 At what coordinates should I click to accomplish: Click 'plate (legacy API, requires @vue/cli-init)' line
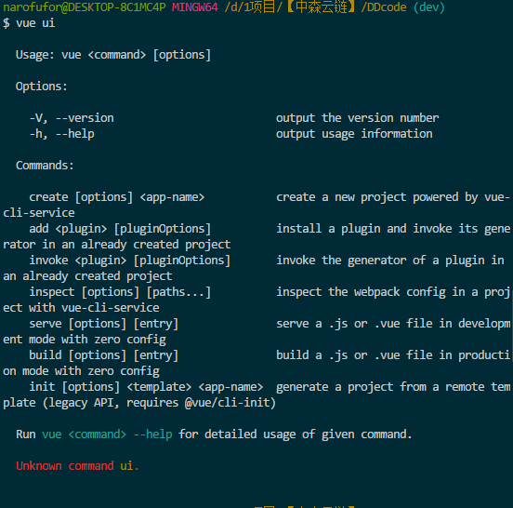139,403
